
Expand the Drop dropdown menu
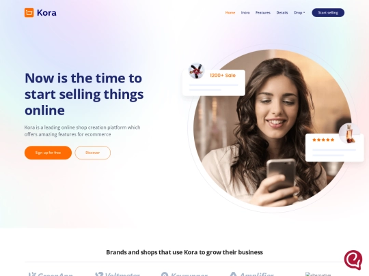click(x=299, y=13)
